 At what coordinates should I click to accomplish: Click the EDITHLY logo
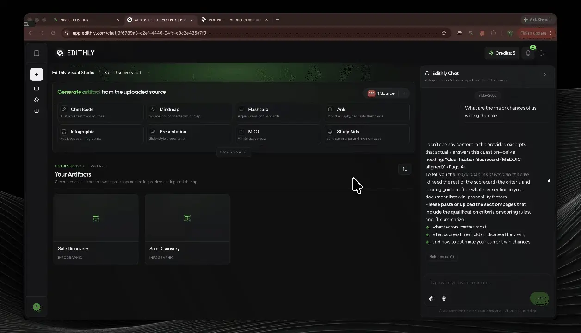[x=75, y=53]
